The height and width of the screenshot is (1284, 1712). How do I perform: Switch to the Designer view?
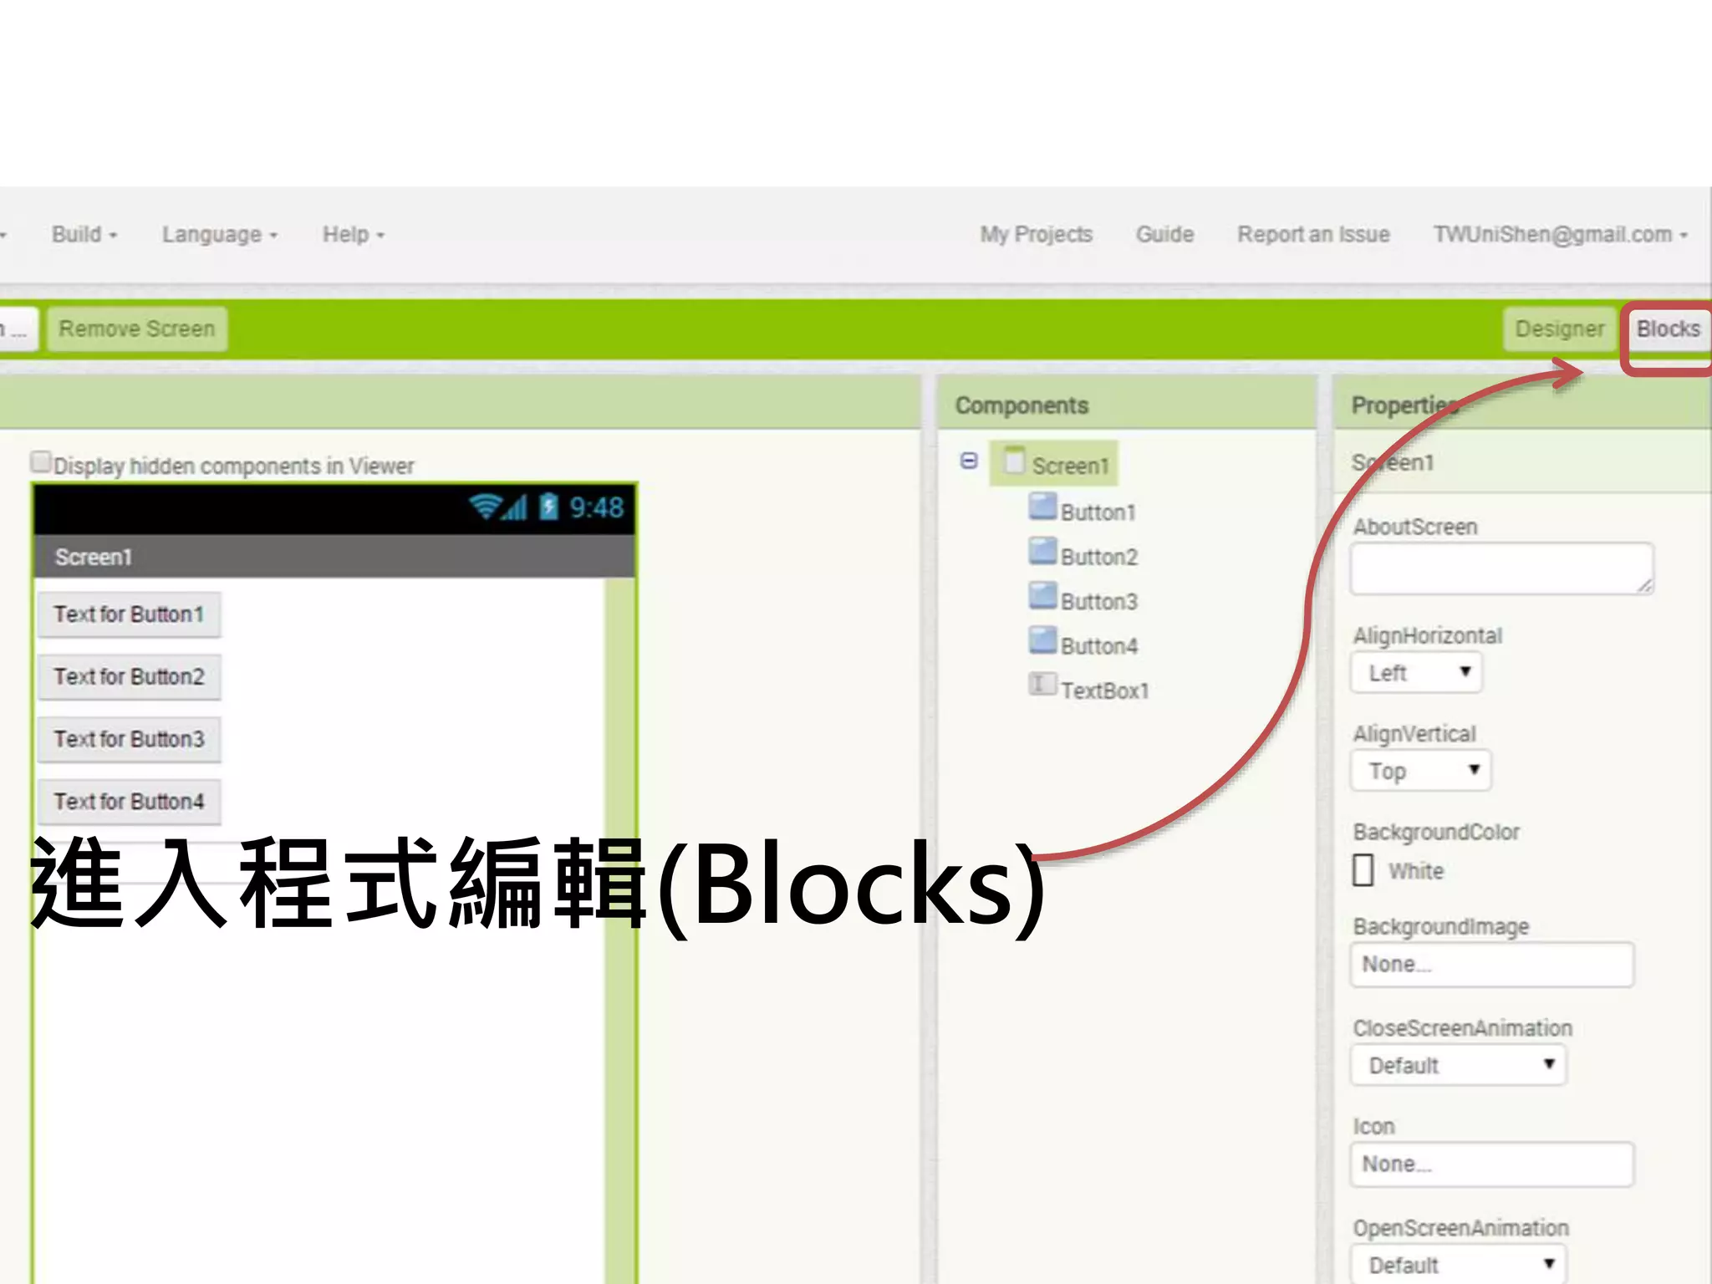click(1559, 329)
